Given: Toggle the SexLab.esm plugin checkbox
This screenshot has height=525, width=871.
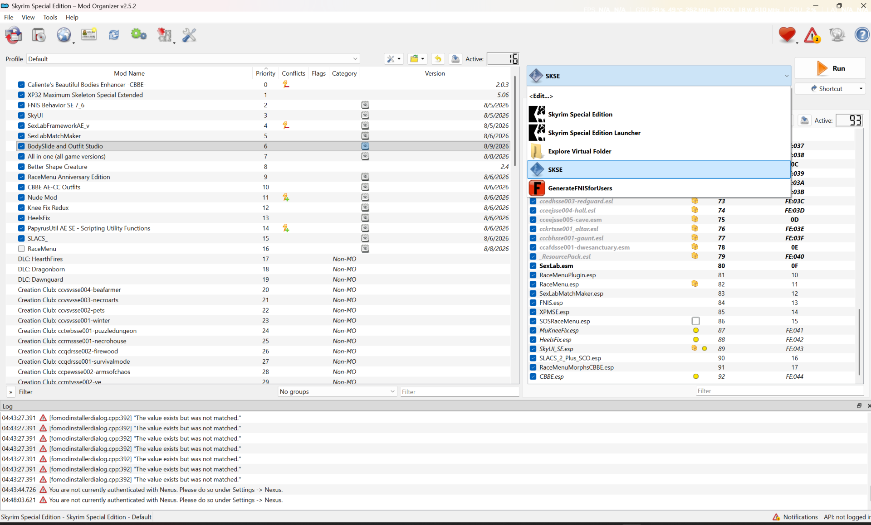Looking at the screenshot, I should [x=533, y=266].
